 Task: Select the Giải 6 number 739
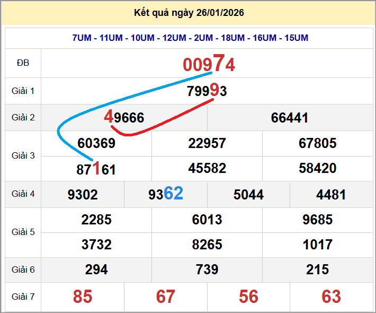coord(207,270)
